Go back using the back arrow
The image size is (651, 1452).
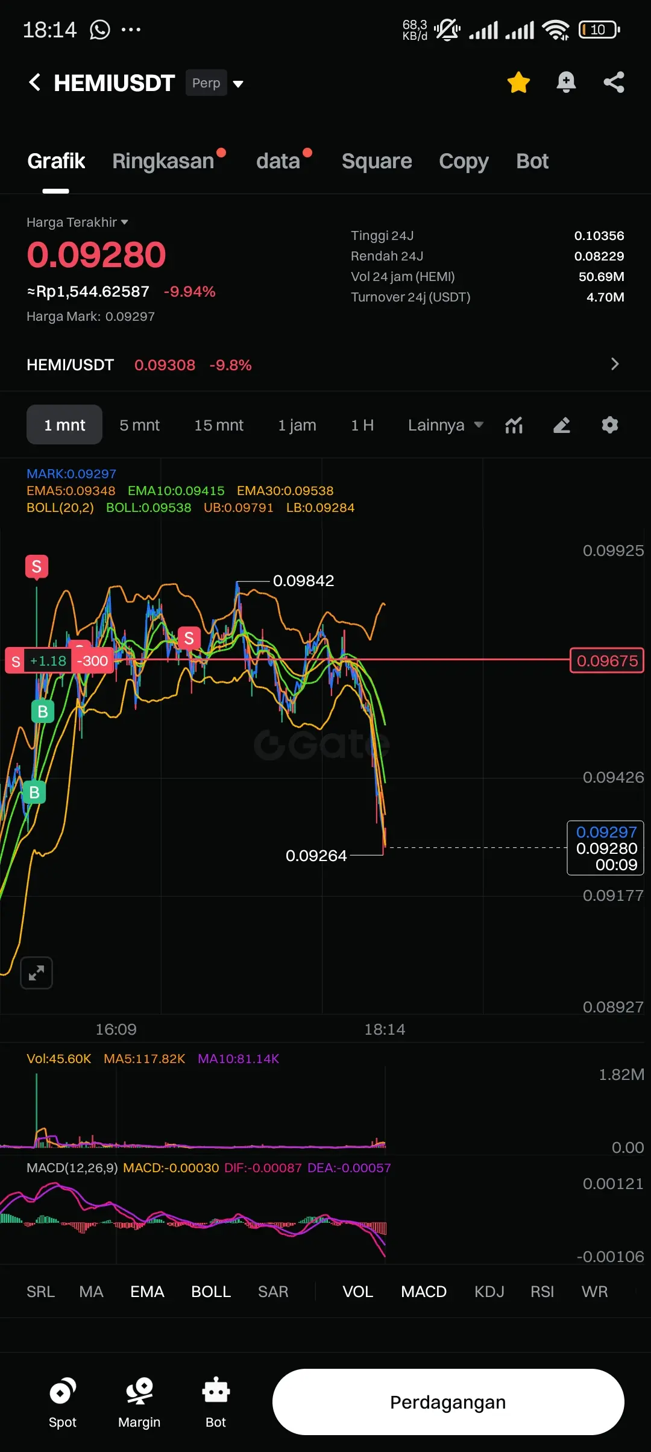35,83
